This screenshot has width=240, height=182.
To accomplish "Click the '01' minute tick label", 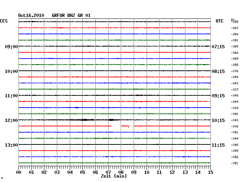I will [31, 172].
